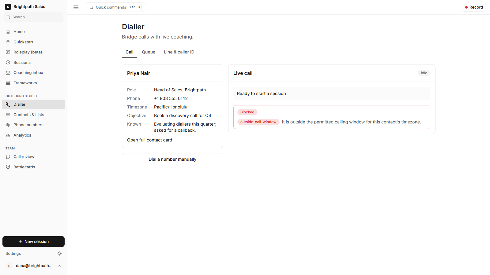The image size is (490, 275).
Task: Open full contact card link
Action: click(x=149, y=140)
